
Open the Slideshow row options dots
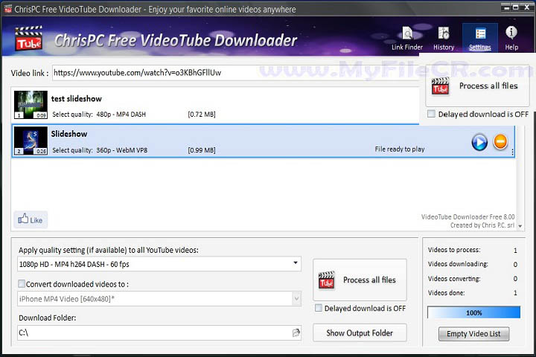512,152
